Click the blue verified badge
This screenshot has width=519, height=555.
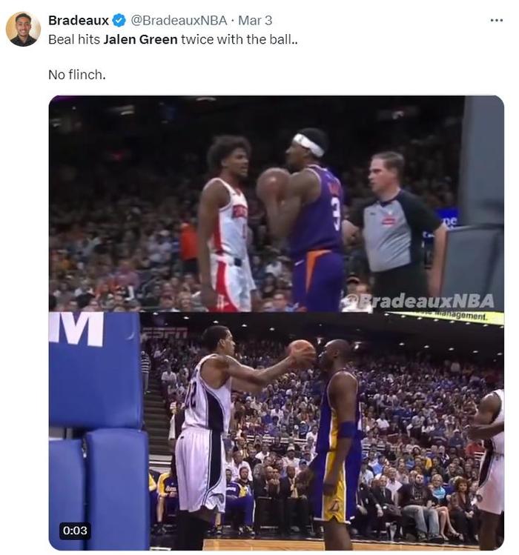[x=119, y=21]
